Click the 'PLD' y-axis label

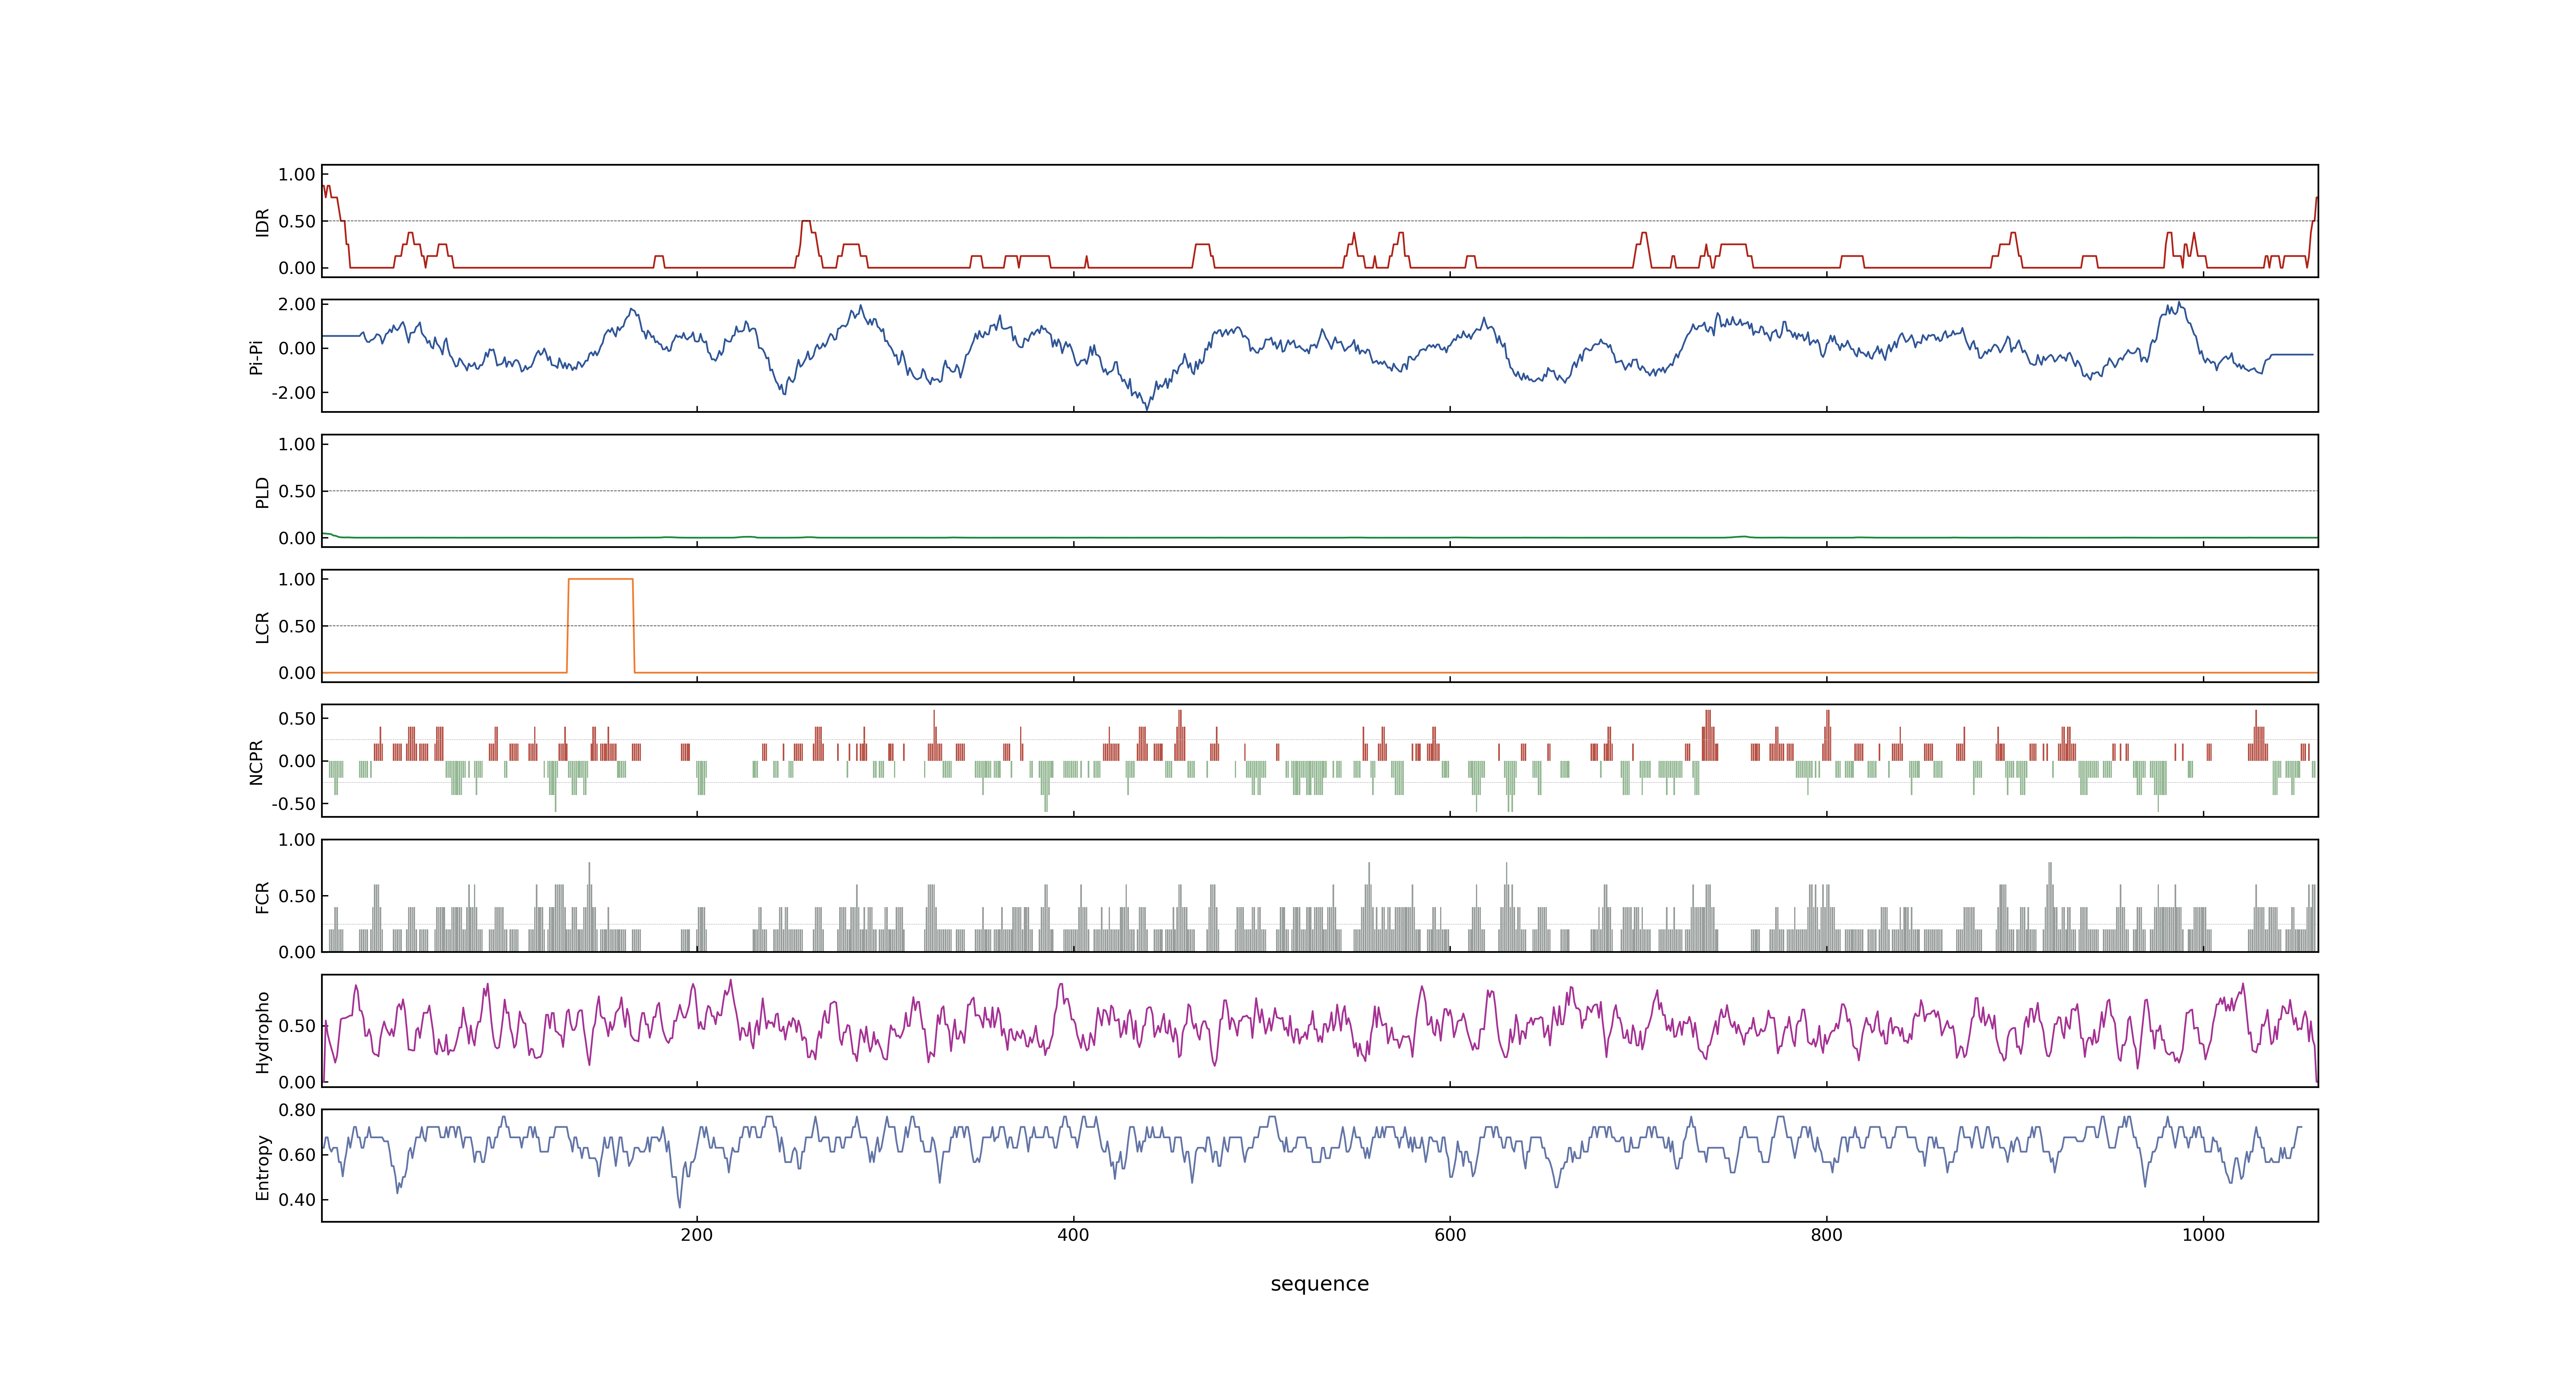point(263,491)
